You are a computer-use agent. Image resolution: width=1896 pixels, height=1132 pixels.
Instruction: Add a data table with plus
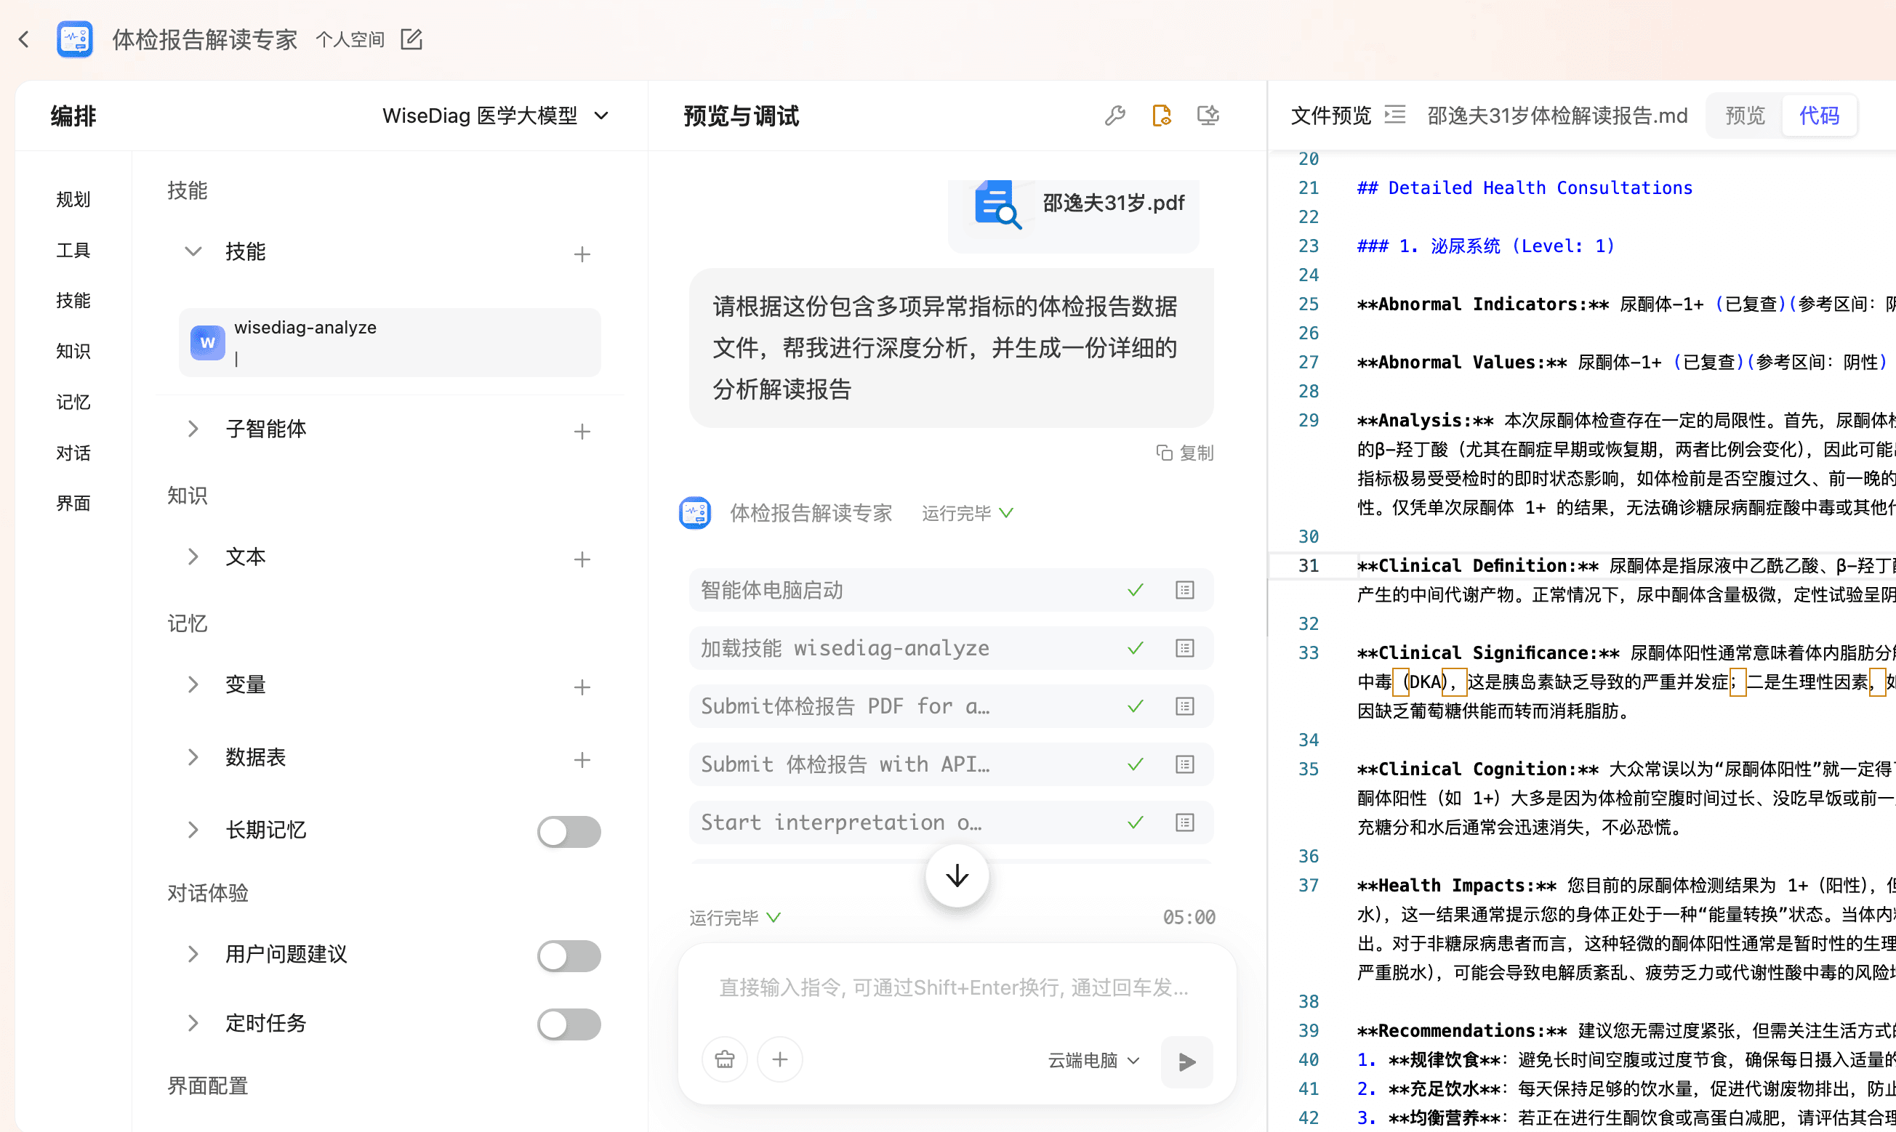[x=582, y=760]
